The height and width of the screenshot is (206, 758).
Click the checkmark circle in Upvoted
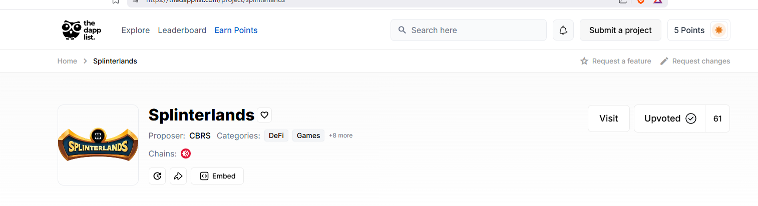[x=691, y=118]
